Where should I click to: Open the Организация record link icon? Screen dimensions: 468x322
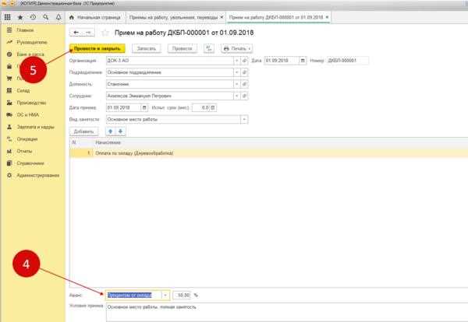[x=244, y=61]
